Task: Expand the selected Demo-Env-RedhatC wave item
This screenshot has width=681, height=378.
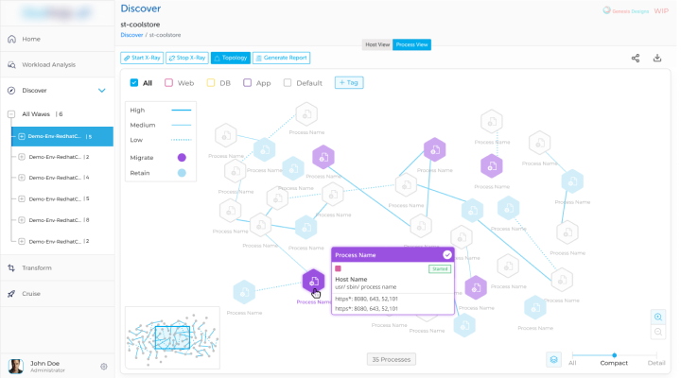Action: coord(21,137)
